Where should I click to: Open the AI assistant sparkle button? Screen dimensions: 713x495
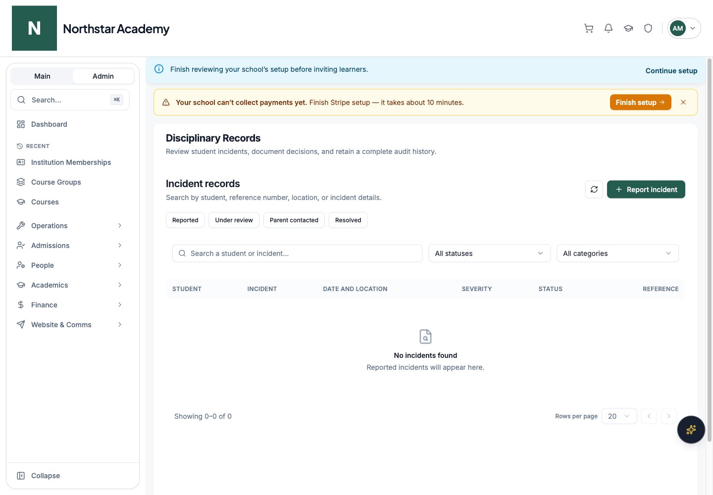pos(691,430)
